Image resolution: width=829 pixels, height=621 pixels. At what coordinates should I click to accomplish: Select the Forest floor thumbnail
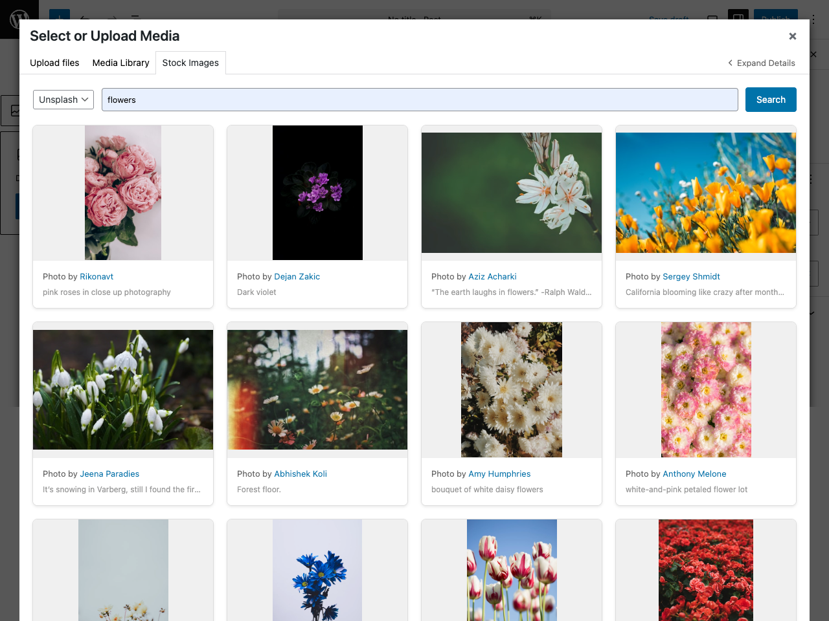317,390
